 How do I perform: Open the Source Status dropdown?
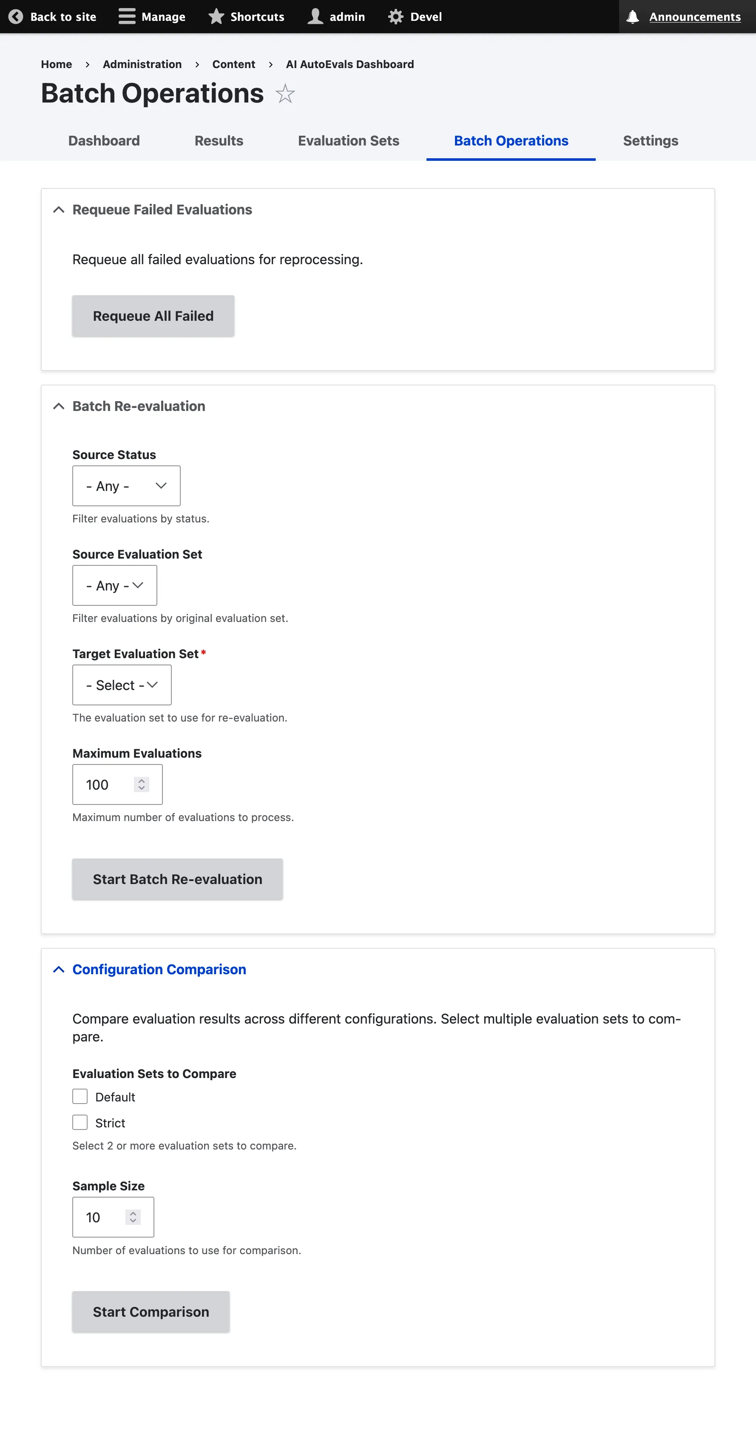pos(126,485)
